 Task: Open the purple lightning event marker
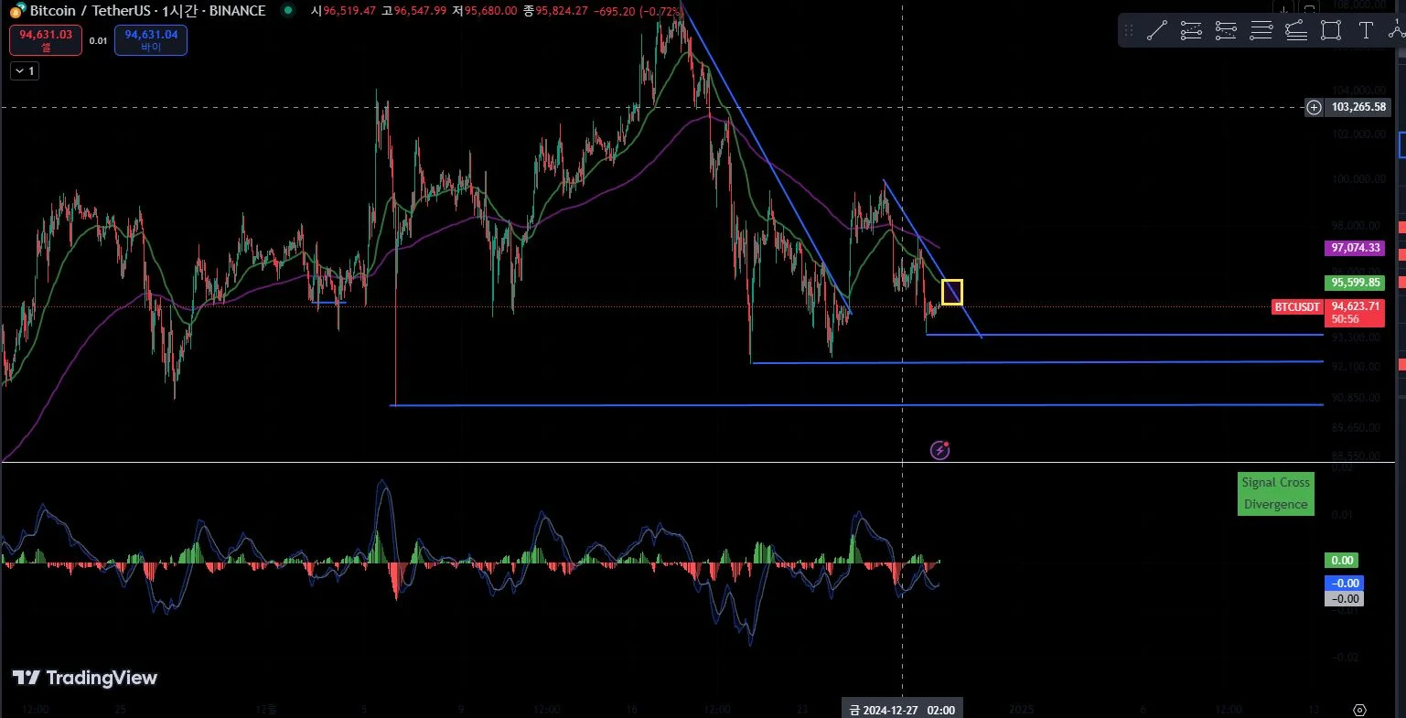[939, 450]
